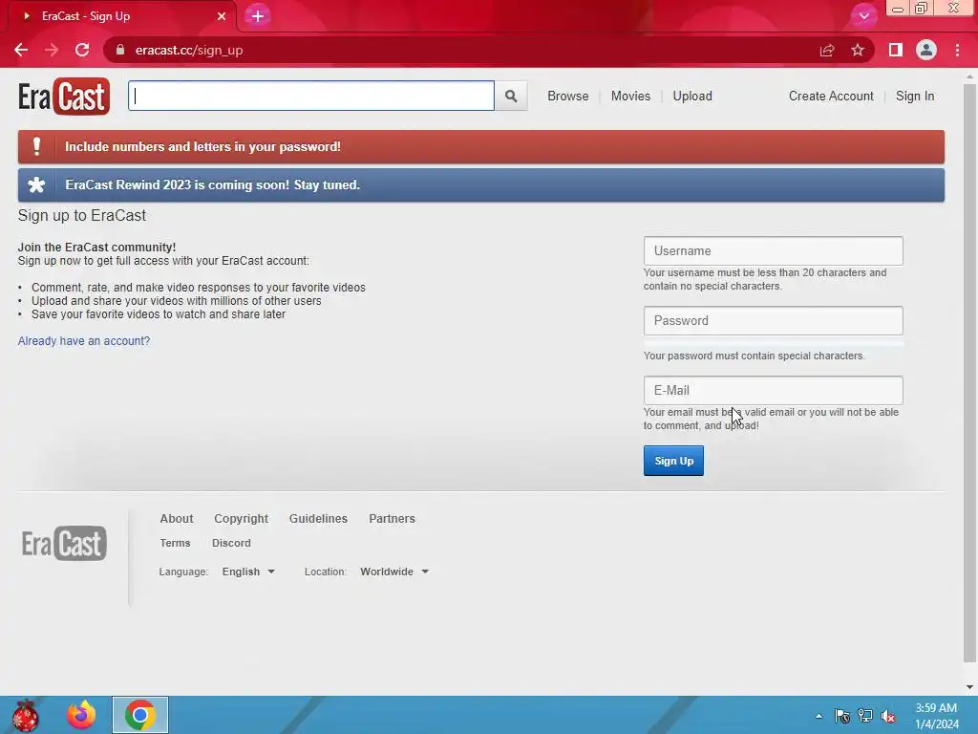Image resolution: width=978 pixels, height=734 pixels.
Task: Click the muted volume tray icon
Action: pos(888,716)
